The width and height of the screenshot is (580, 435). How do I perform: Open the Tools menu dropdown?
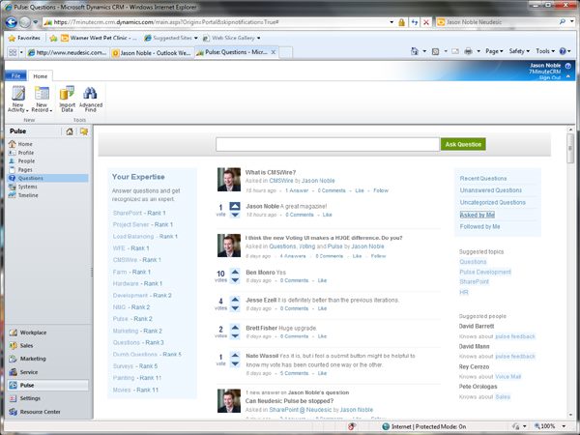[x=545, y=51]
